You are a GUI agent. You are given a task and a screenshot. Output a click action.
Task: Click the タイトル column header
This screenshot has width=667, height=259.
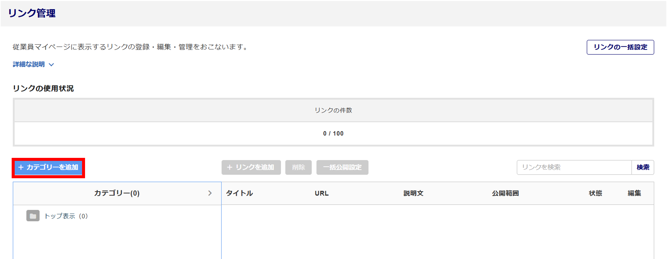pos(239,193)
